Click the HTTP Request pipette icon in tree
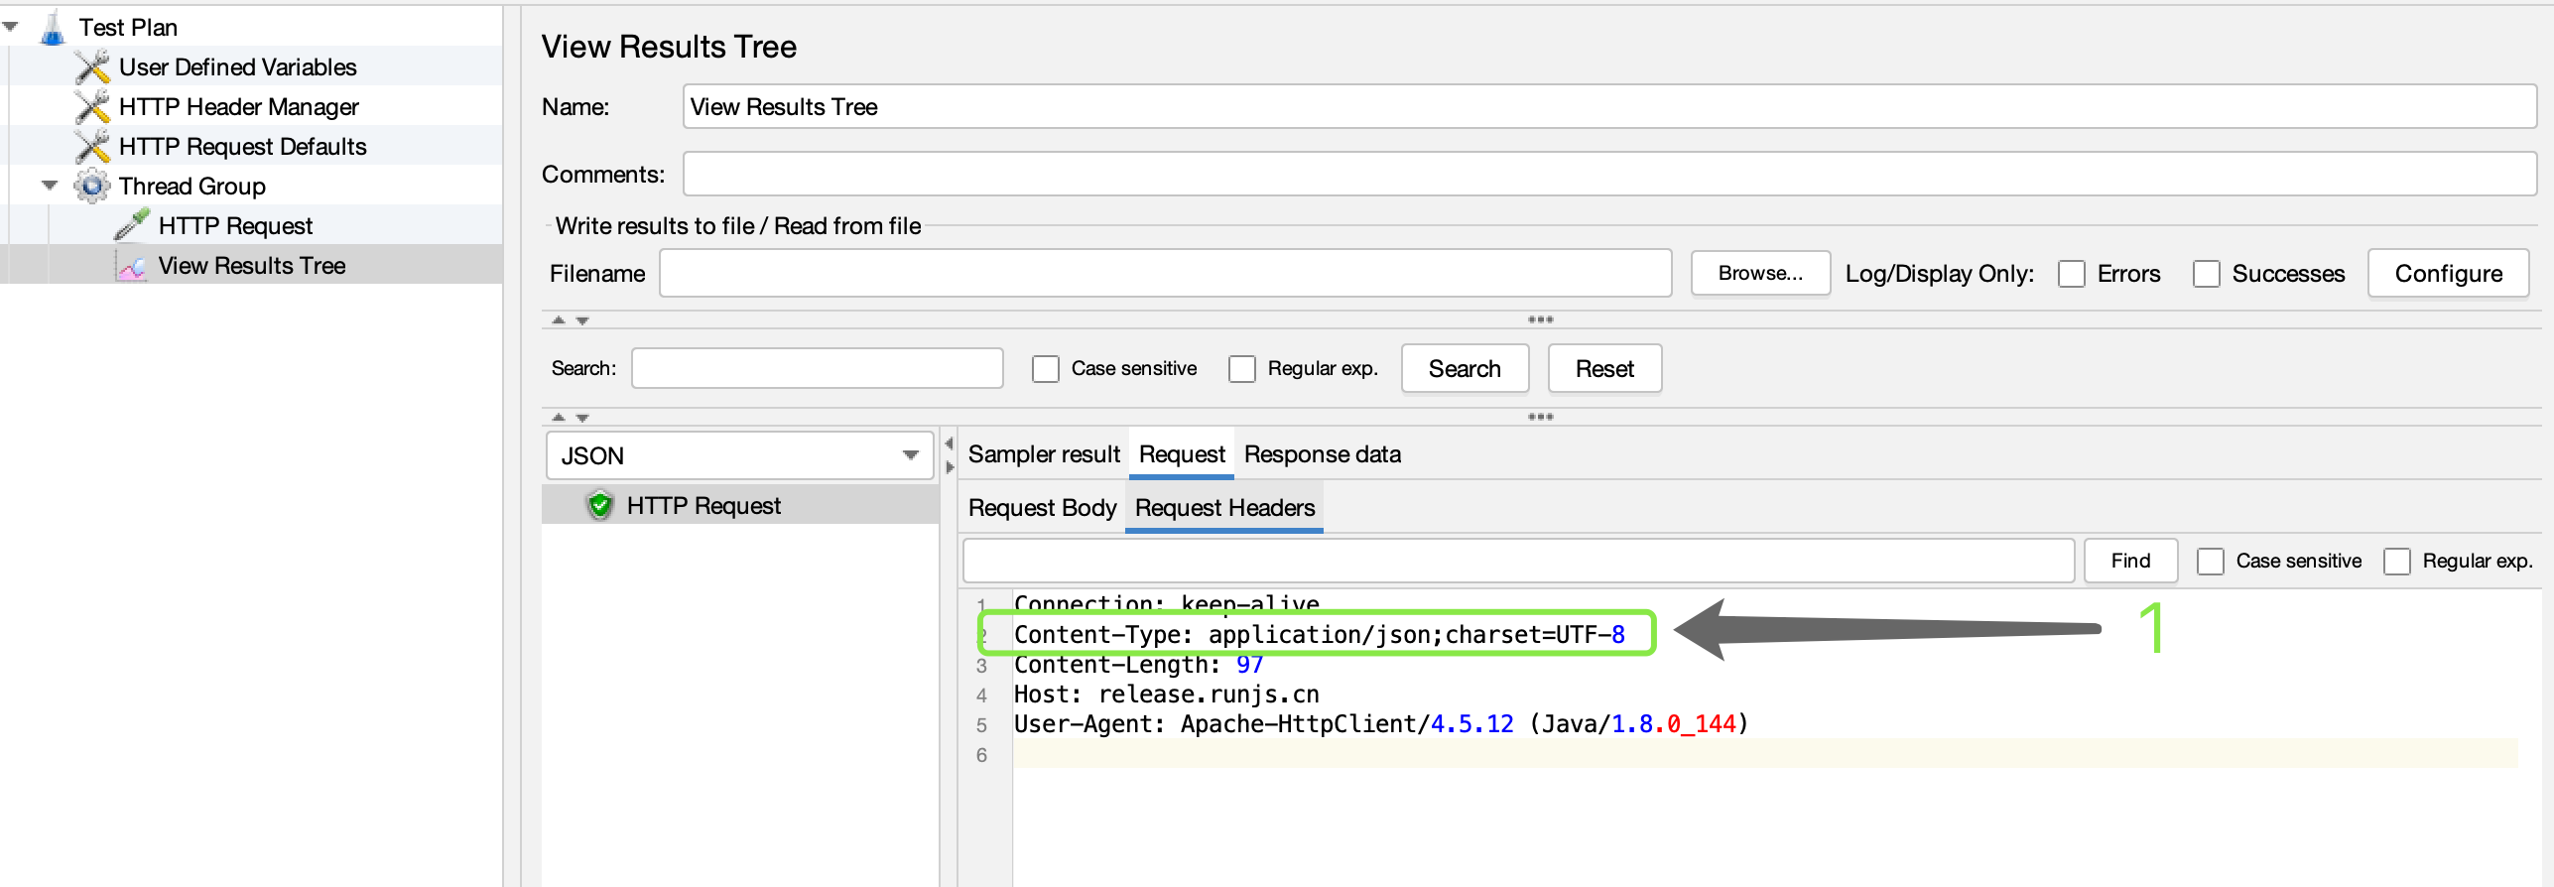The height and width of the screenshot is (887, 2554). click(132, 225)
